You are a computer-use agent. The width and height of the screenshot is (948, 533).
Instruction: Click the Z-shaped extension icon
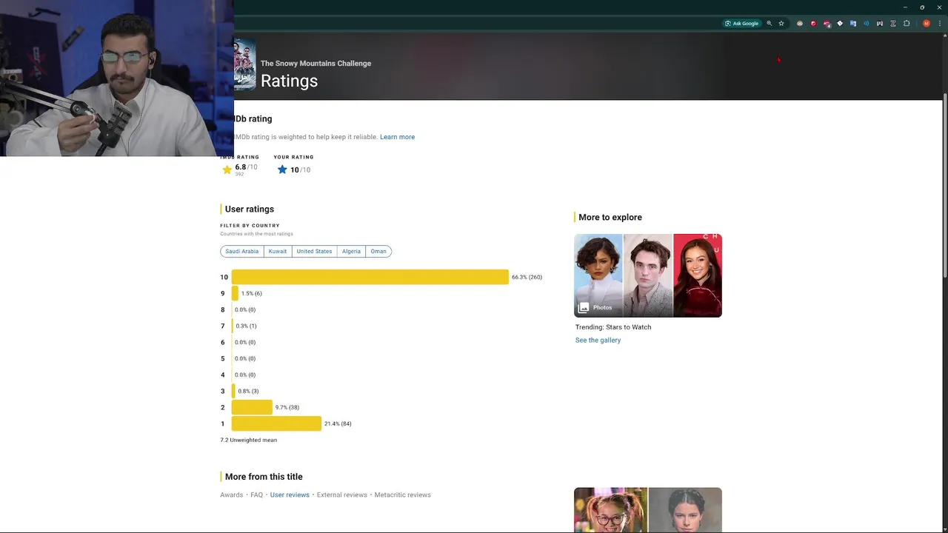tap(892, 23)
